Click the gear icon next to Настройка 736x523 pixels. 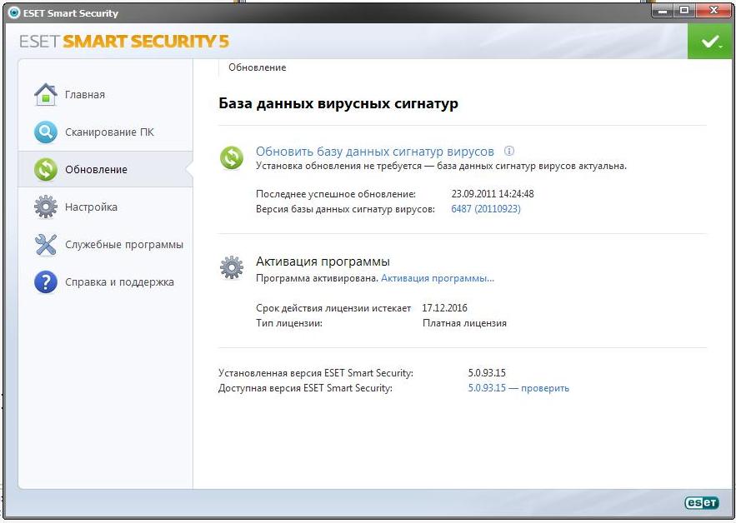[45, 207]
